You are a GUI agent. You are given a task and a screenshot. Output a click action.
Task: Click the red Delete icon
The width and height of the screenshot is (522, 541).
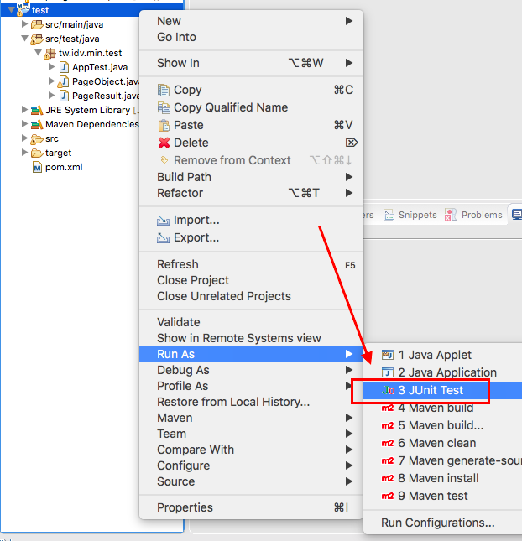coord(164,143)
